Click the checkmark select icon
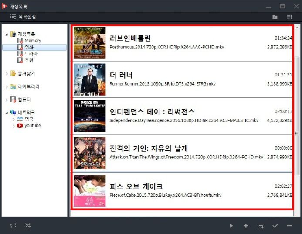302x234 pixels. click(275, 226)
